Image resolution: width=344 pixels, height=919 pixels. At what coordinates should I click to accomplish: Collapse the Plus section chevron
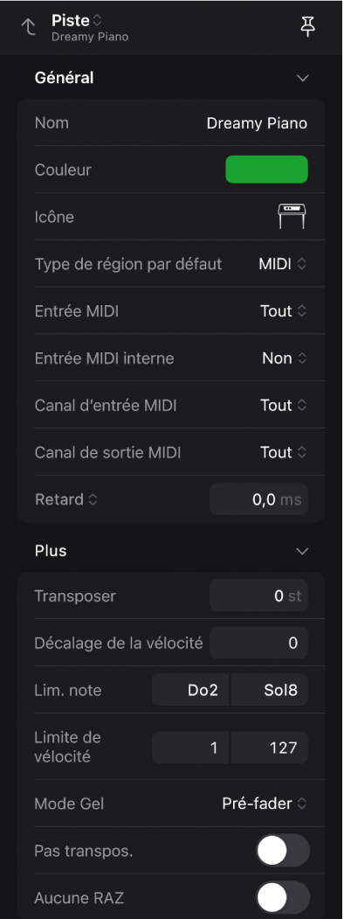tap(302, 552)
